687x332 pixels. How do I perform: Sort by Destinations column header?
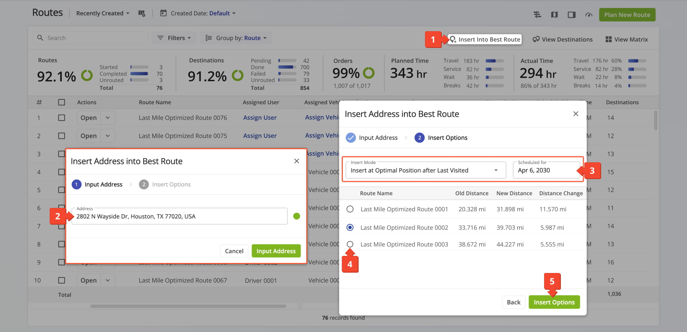pyautogui.click(x=622, y=102)
